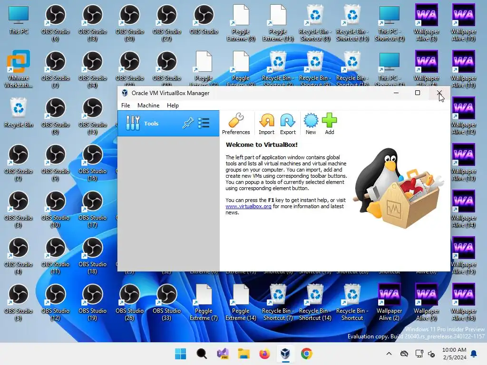This screenshot has width=487, height=365.
Task: Select Peggle Extreme (8) shortcut
Action: [241, 23]
